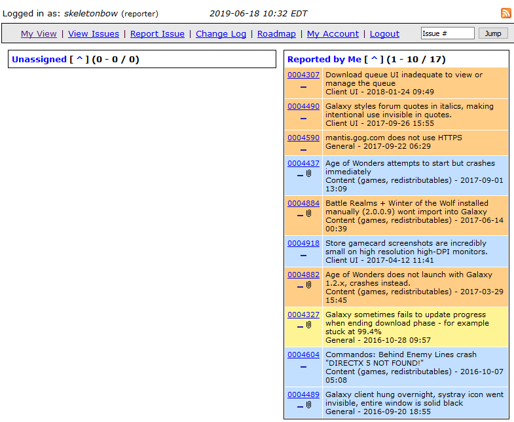Click 'Galaxy client hung overnight' summary text
Screen dimensions: 514x422
(x=414, y=399)
